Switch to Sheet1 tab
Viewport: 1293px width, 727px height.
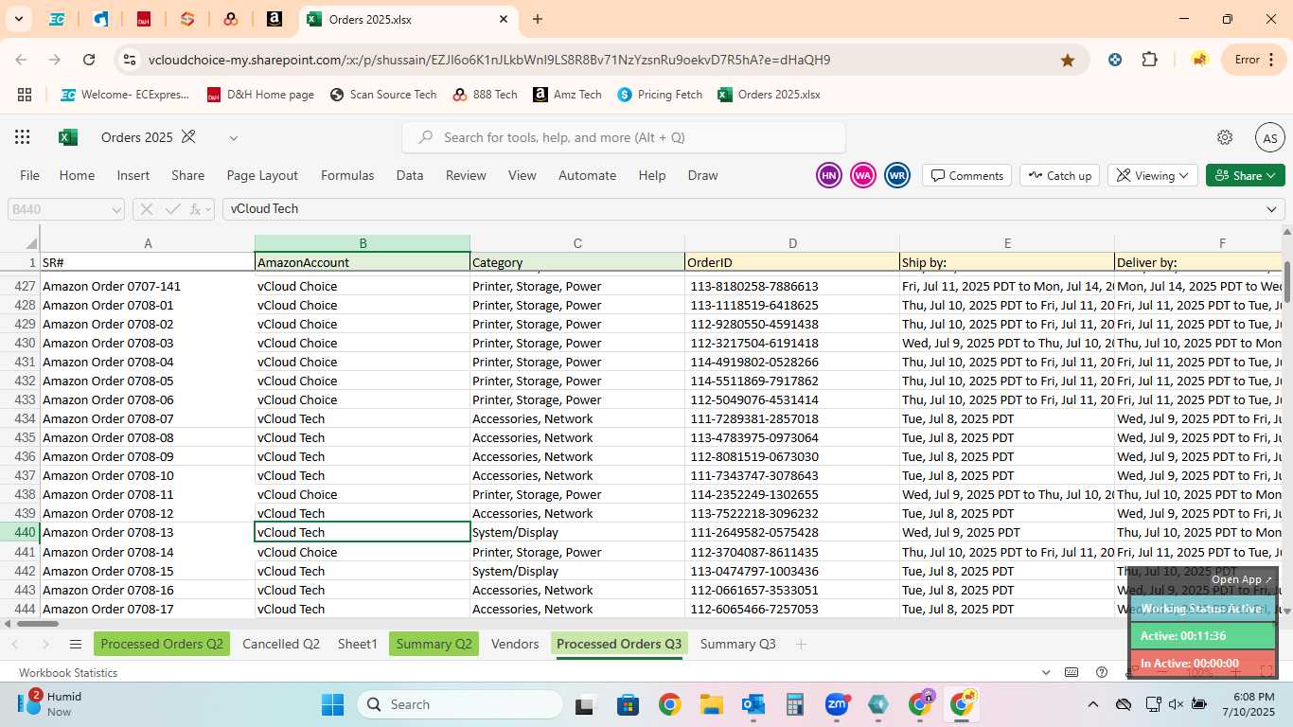[x=358, y=644]
